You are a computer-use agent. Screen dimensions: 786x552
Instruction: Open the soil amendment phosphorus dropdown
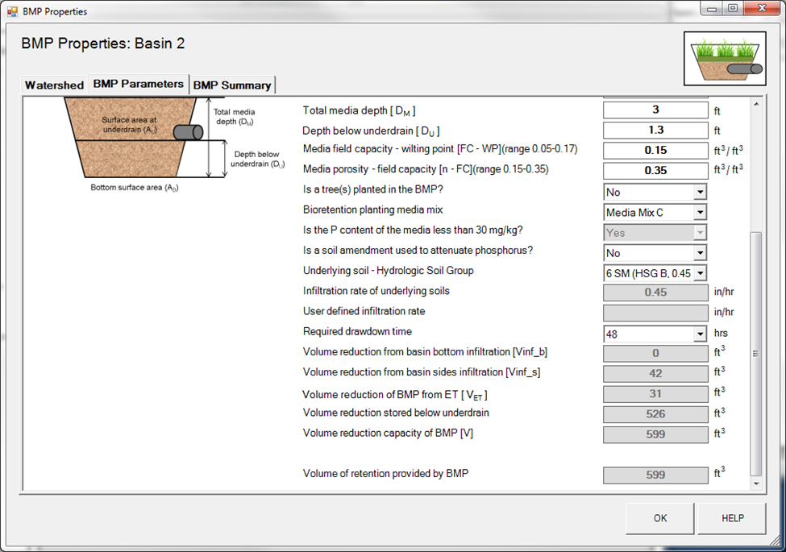[699, 253]
